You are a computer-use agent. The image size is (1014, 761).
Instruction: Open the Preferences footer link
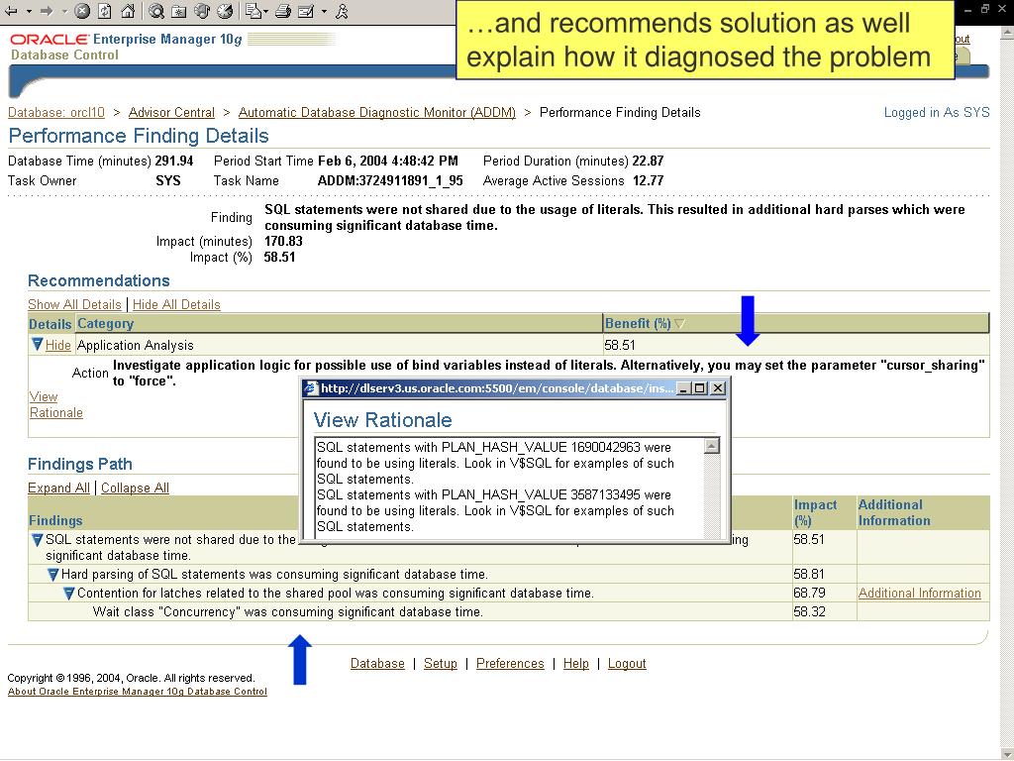(x=510, y=664)
